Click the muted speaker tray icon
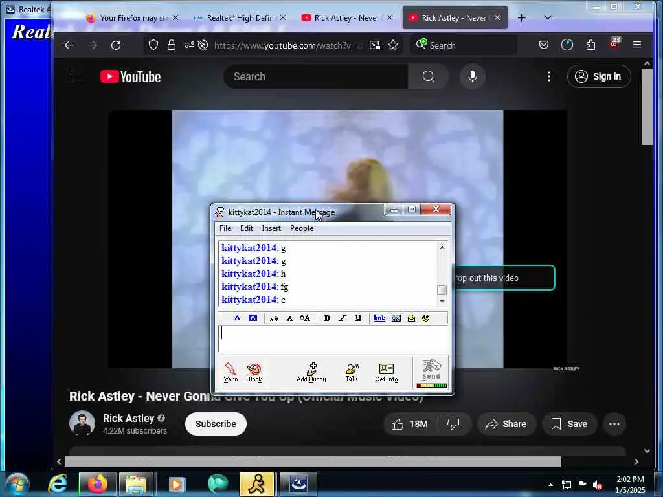This screenshot has width=663, height=497. pyautogui.click(x=598, y=485)
